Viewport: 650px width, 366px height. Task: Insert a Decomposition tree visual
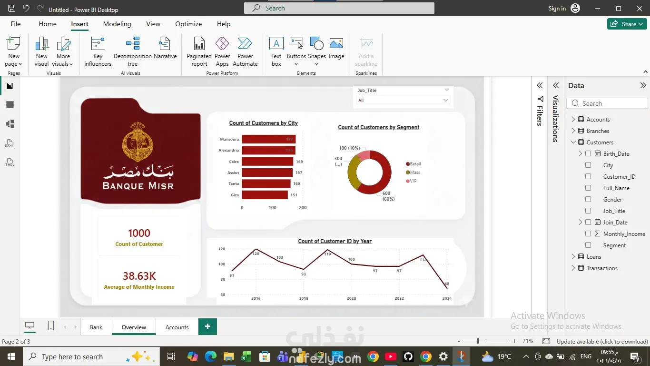[x=133, y=52]
